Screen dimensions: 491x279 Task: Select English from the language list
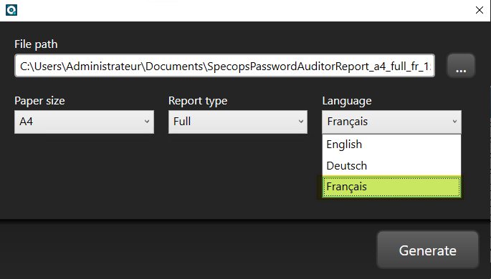[x=391, y=145]
